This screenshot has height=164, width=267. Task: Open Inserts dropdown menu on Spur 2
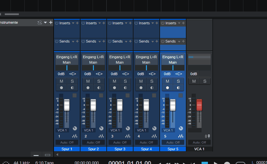[x=100, y=23]
